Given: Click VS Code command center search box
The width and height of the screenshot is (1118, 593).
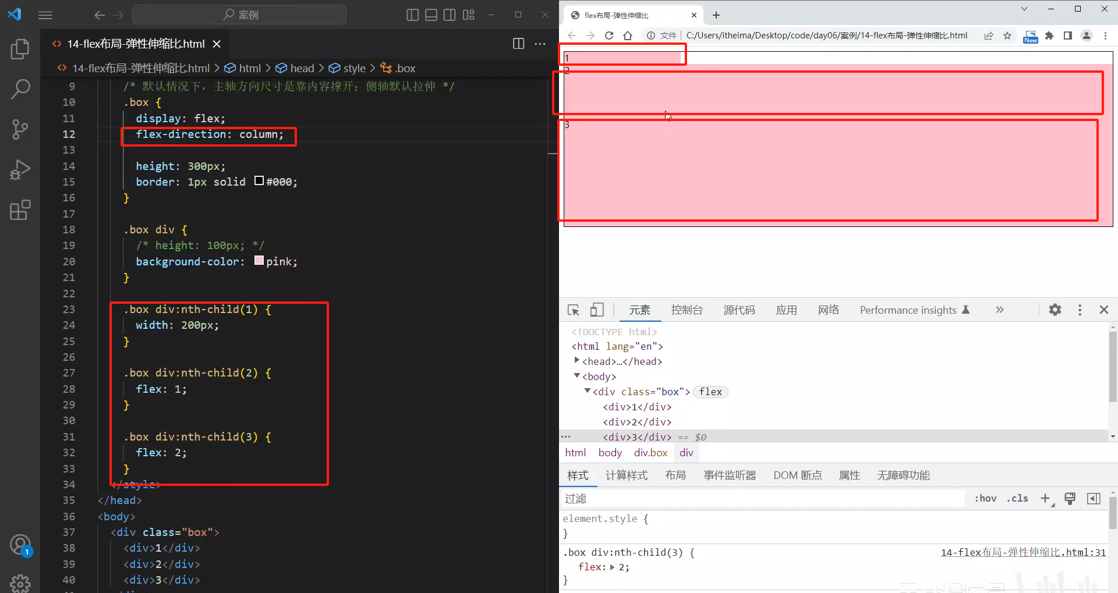Looking at the screenshot, I should click(x=239, y=15).
